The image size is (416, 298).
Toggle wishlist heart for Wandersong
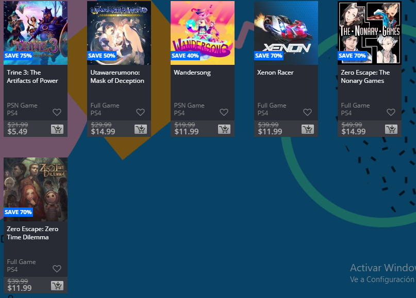pyautogui.click(x=224, y=112)
